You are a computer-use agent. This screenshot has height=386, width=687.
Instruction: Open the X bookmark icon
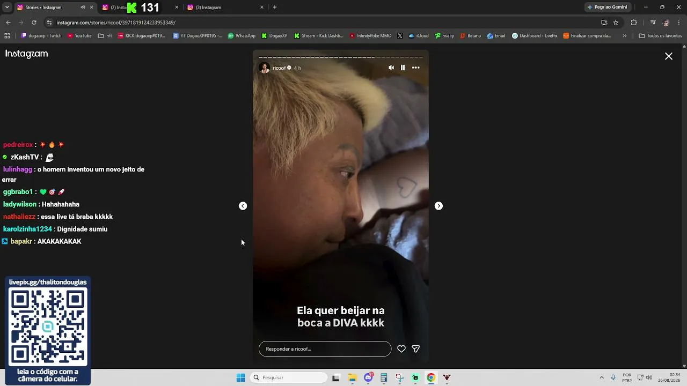400,36
